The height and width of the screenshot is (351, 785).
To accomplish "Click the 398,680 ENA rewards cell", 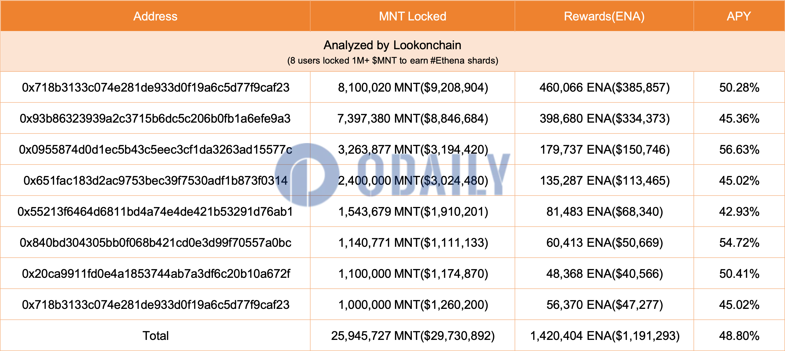I will [605, 118].
